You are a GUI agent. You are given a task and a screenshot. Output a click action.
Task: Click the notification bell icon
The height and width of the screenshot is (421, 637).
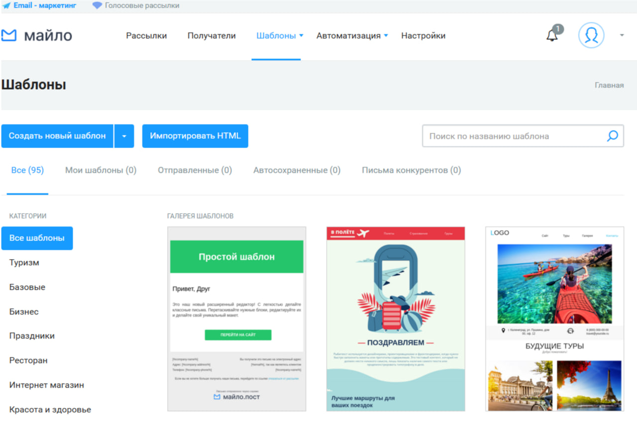click(x=552, y=36)
